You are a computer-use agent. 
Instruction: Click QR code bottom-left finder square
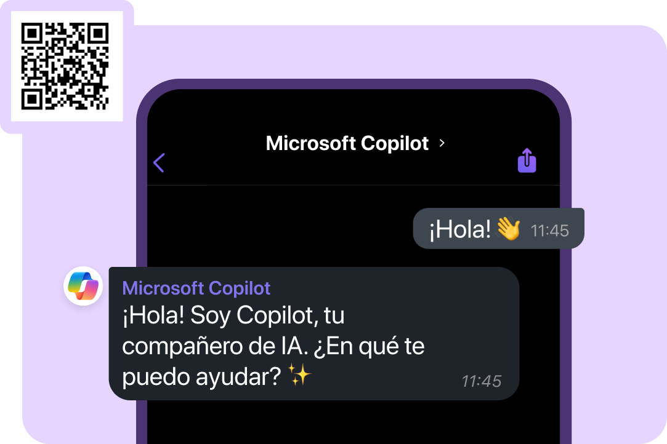click(32, 99)
